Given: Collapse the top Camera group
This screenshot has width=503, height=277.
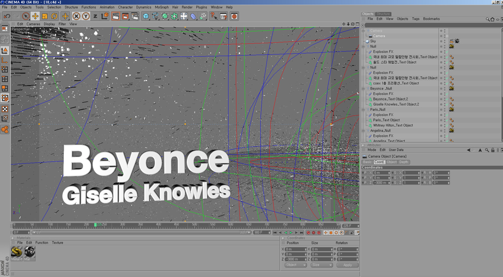Looking at the screenshot, I should click(x=364, y=31).
